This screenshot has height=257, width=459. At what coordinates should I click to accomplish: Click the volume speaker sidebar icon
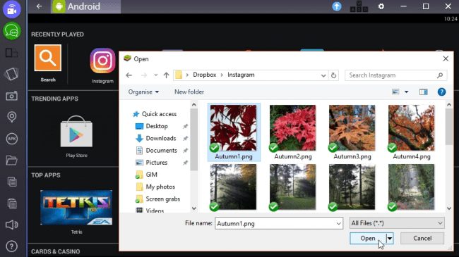point(12,225)
